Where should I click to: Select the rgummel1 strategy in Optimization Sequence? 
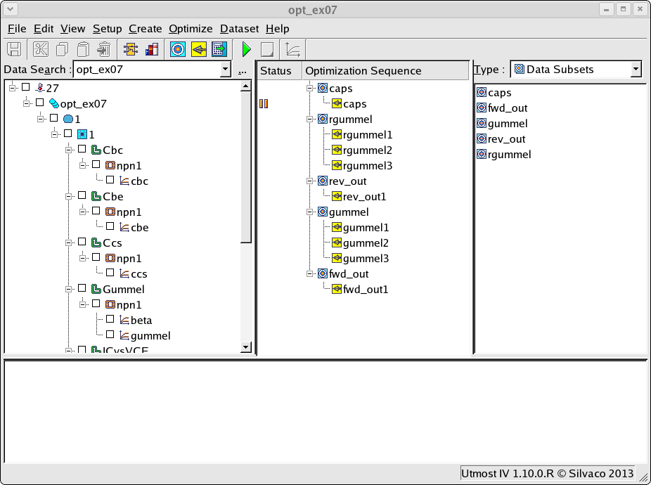pyautogui.click(x=362, y=134)
